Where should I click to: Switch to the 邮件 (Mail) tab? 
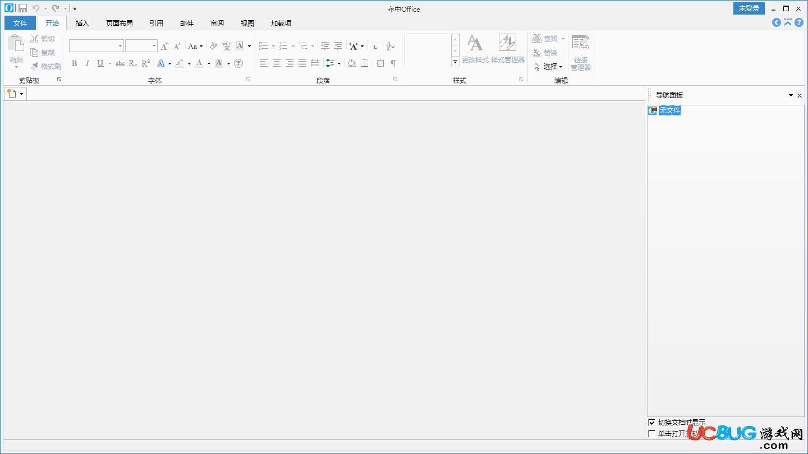point(187,23)
